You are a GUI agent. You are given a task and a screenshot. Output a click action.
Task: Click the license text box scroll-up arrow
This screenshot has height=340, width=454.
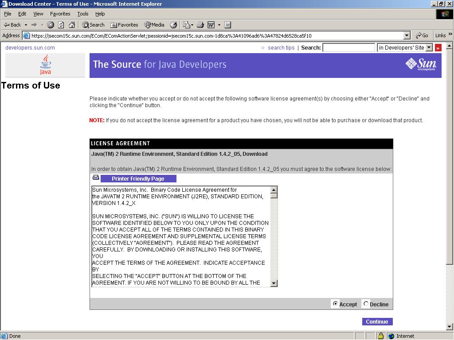(x=274, y=189)
